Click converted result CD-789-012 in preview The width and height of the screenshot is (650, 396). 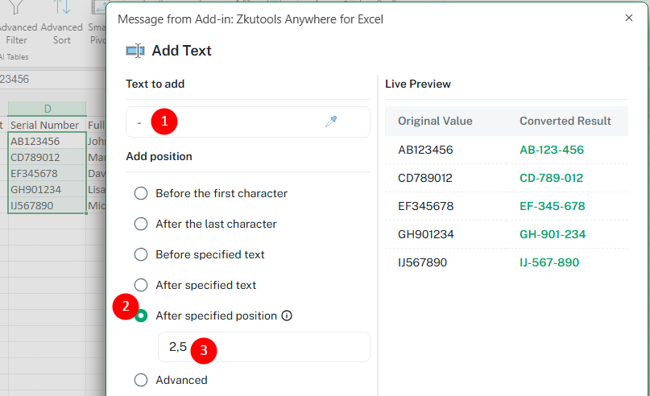coord(552,178)
